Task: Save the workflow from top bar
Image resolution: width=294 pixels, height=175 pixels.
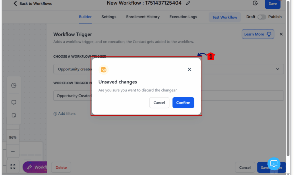Action: coord(273,4)
